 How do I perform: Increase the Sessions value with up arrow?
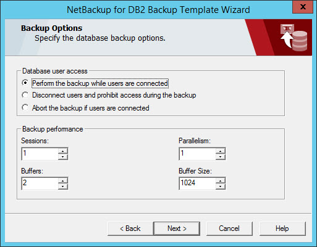63,151
